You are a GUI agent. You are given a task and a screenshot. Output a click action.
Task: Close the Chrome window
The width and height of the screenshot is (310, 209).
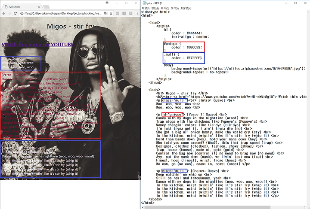pos(136,3)
